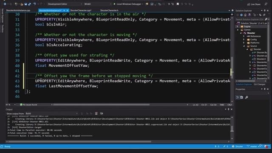Open the Win64 platform dropdown
The image size is (272, 153).
click(97, 4)
